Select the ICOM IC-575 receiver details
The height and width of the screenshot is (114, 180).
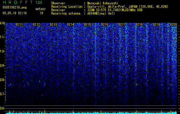point(115,10)
